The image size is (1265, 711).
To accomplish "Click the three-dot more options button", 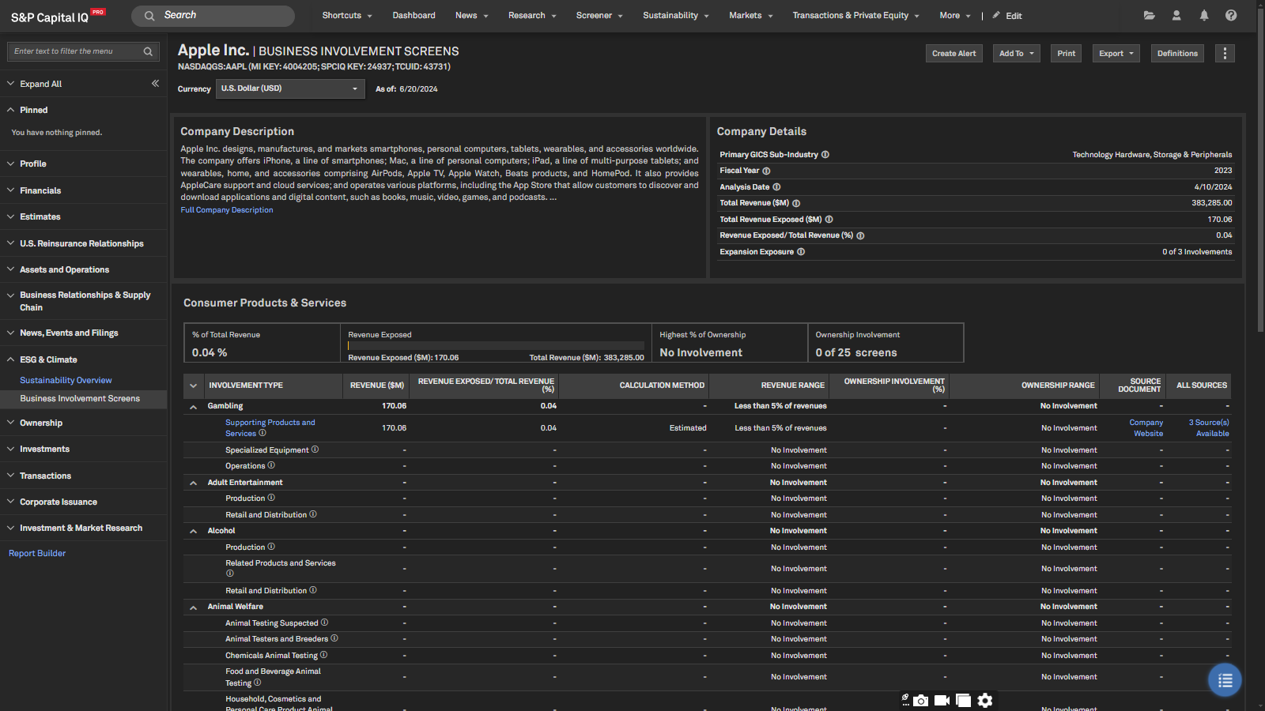I will [1225, 53].
